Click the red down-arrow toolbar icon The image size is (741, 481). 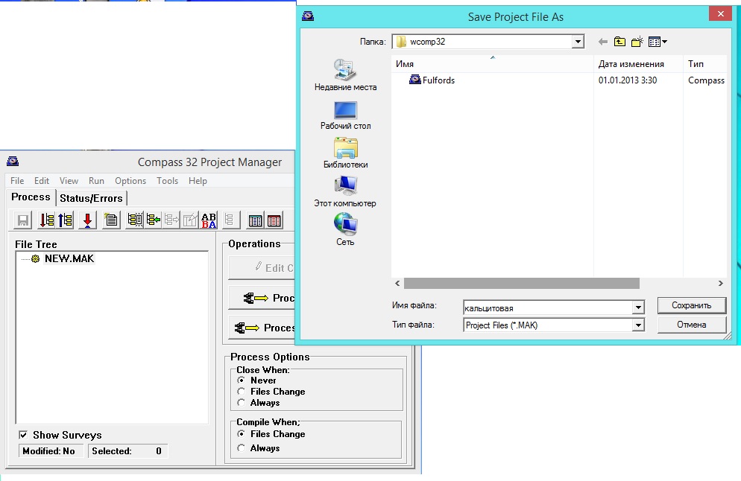[87, 220]
